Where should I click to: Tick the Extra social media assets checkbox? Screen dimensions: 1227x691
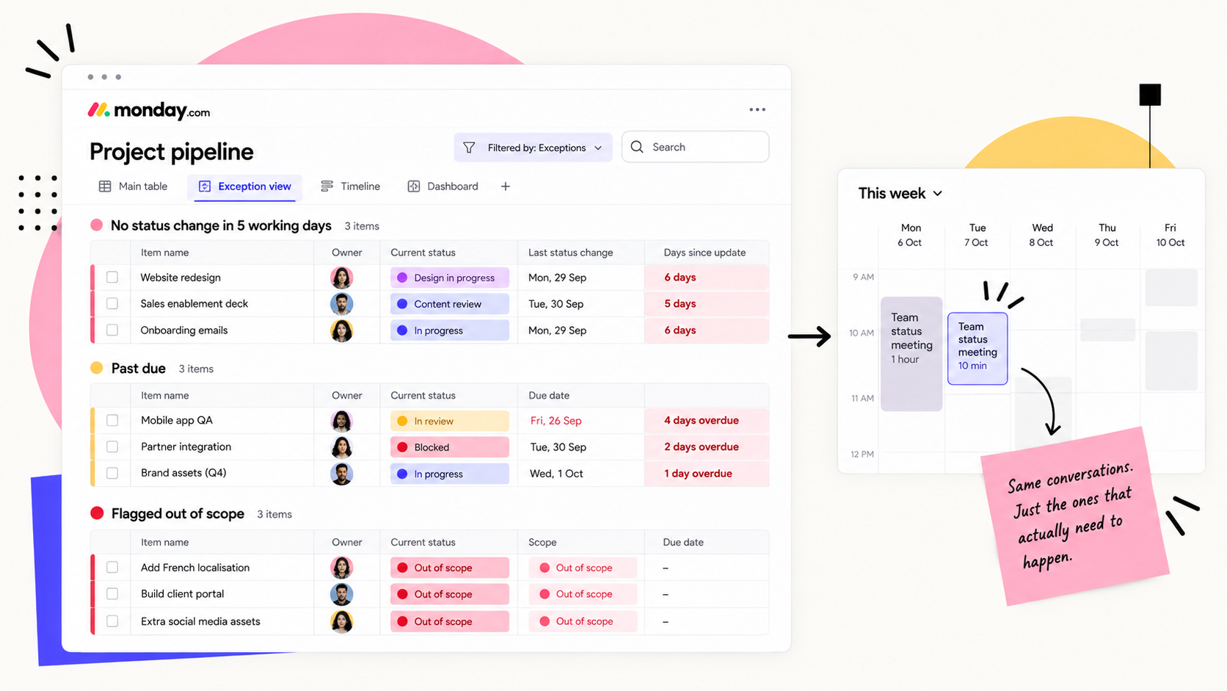coord(112,621)
